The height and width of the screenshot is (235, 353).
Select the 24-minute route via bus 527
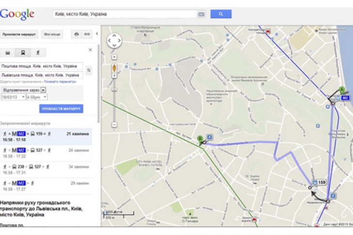(x=46, y=153)
